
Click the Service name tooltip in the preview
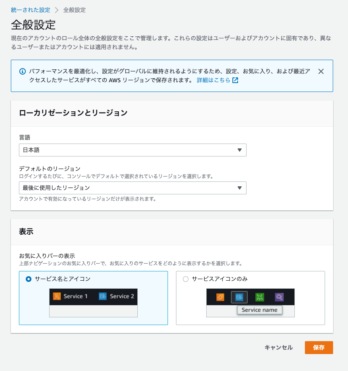[x=259, y=310]
